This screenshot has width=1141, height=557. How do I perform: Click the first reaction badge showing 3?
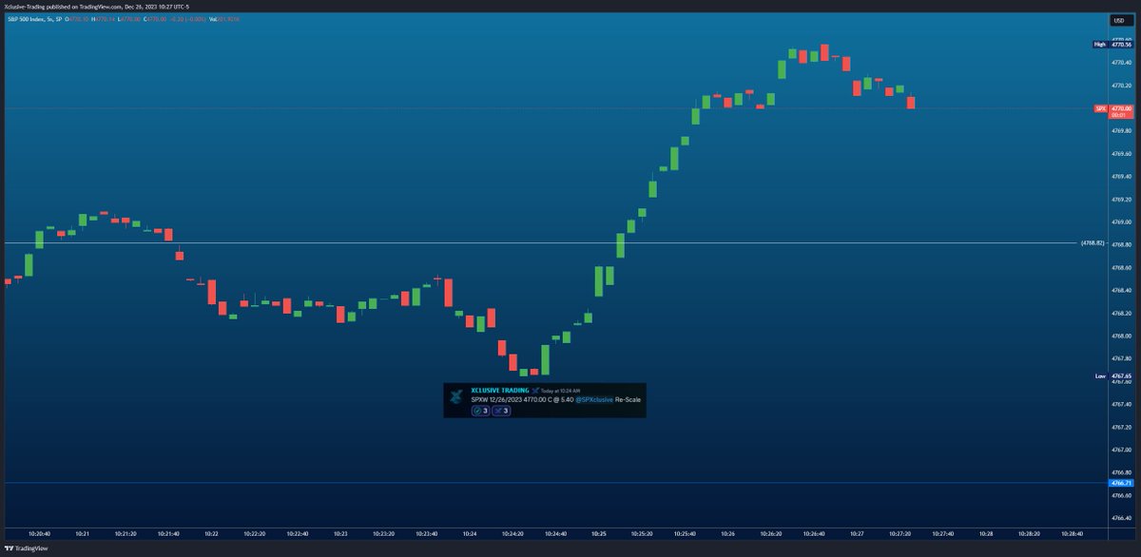tap(480, 411)
